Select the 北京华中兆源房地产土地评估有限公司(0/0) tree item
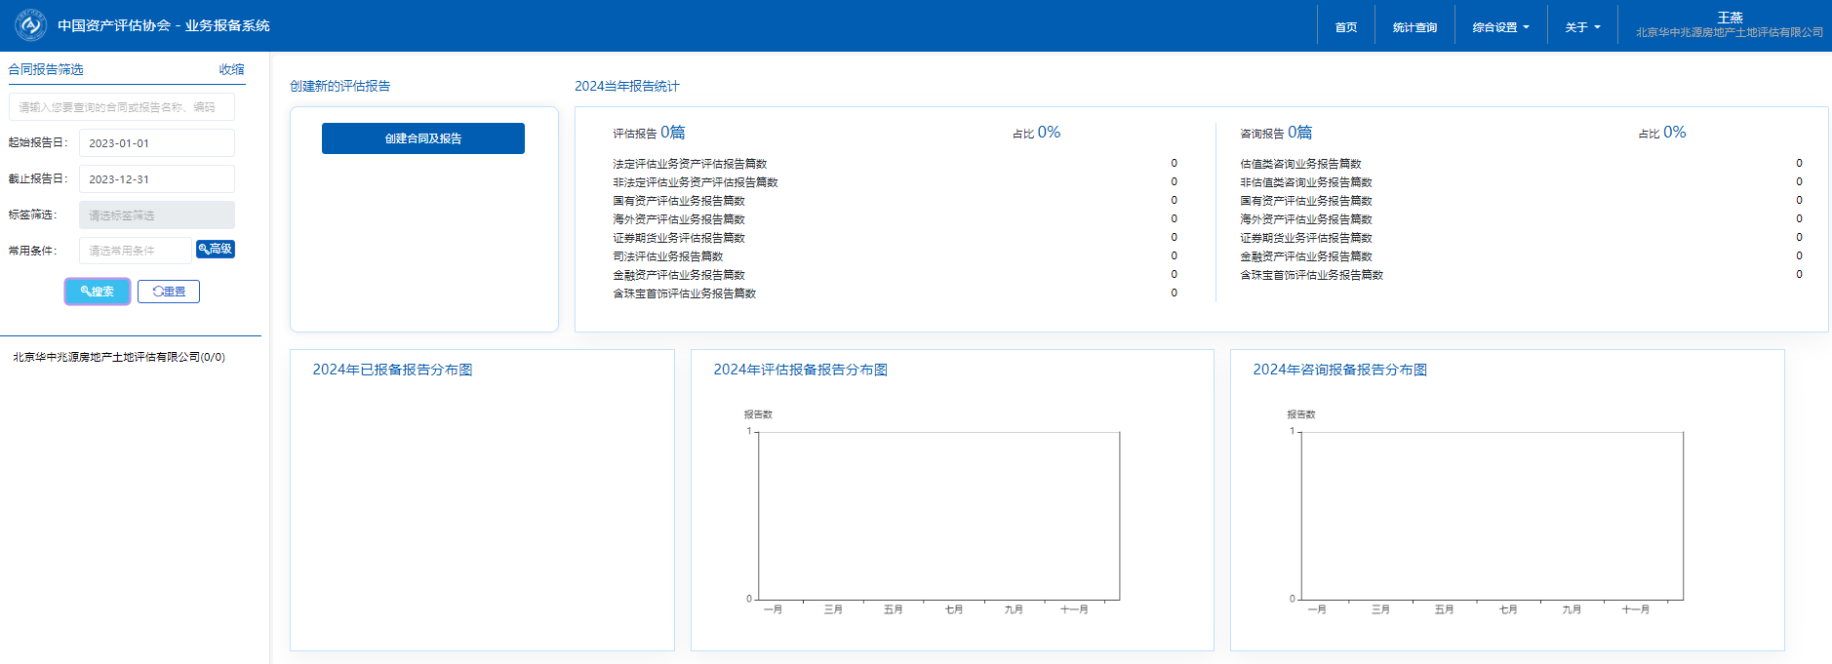The image size is (1832, 664). coord(119,357)
